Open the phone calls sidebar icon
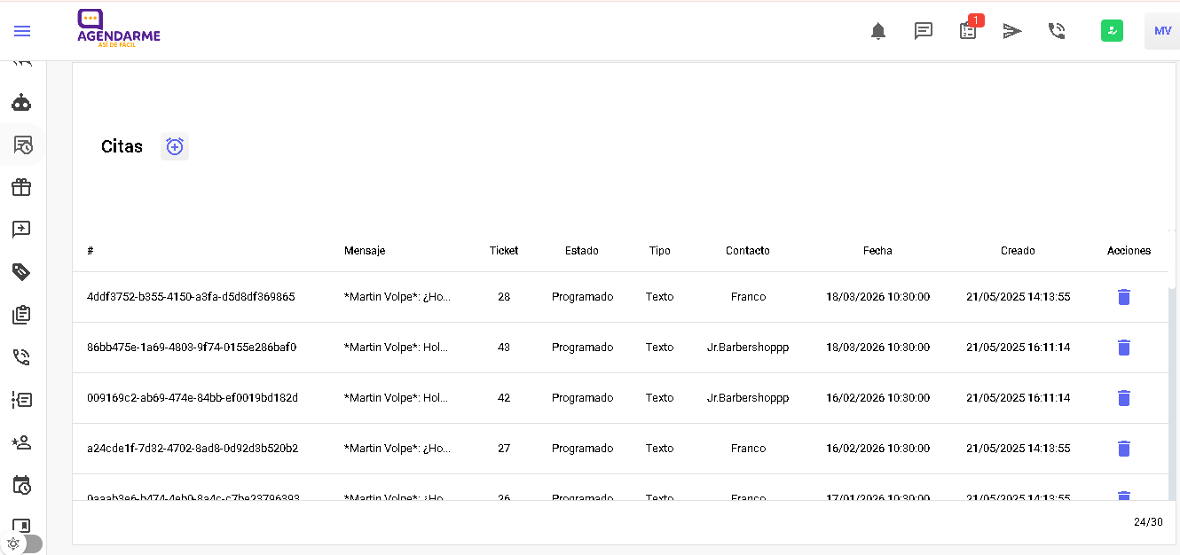Screen dimensions: 1180x555 coord(21,356)
